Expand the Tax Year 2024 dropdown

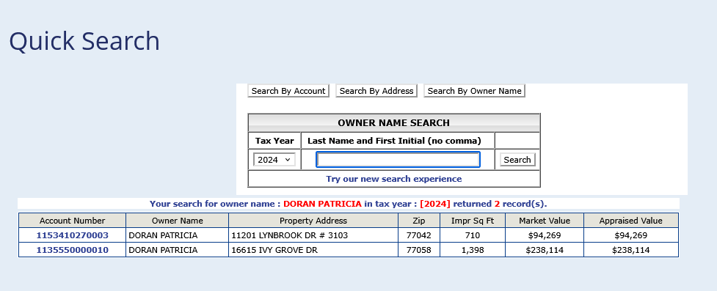pos(274,160)
